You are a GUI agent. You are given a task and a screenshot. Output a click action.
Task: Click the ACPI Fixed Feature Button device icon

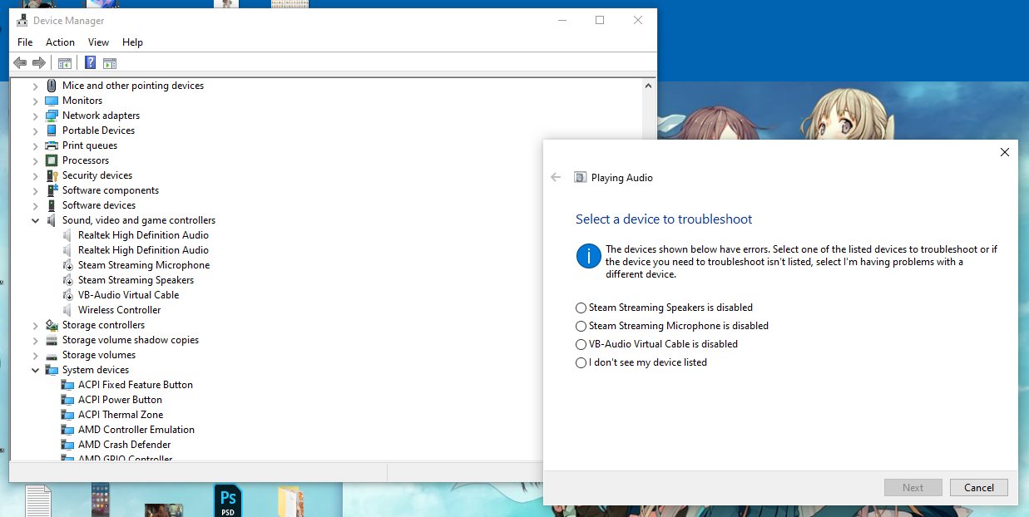click(x=68, y=385)
